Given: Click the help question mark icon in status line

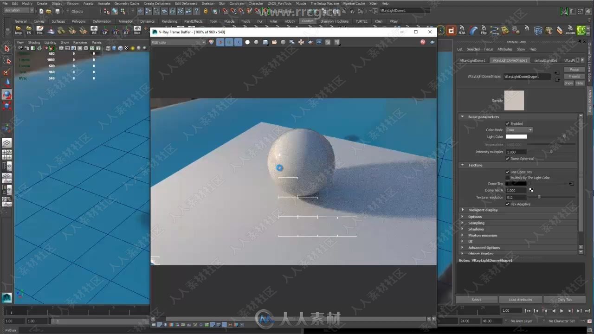Looking at the screenshot, I should coord(197,11).
